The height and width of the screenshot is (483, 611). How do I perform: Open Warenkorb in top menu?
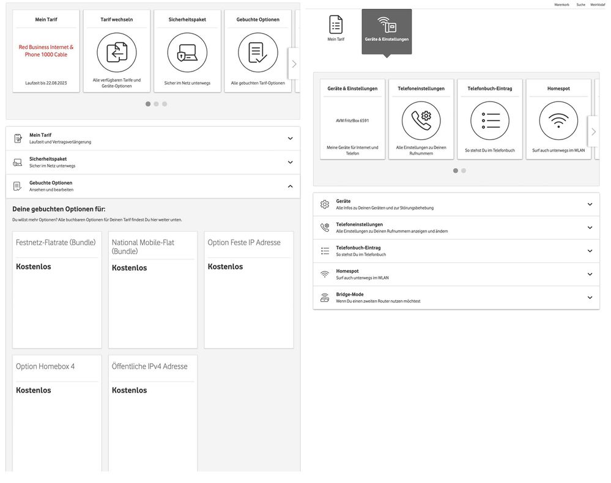coord(561,5)
